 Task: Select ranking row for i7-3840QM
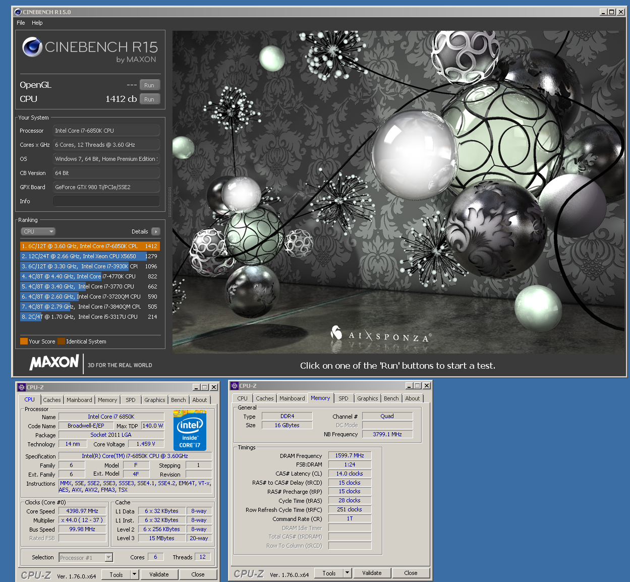90,307
